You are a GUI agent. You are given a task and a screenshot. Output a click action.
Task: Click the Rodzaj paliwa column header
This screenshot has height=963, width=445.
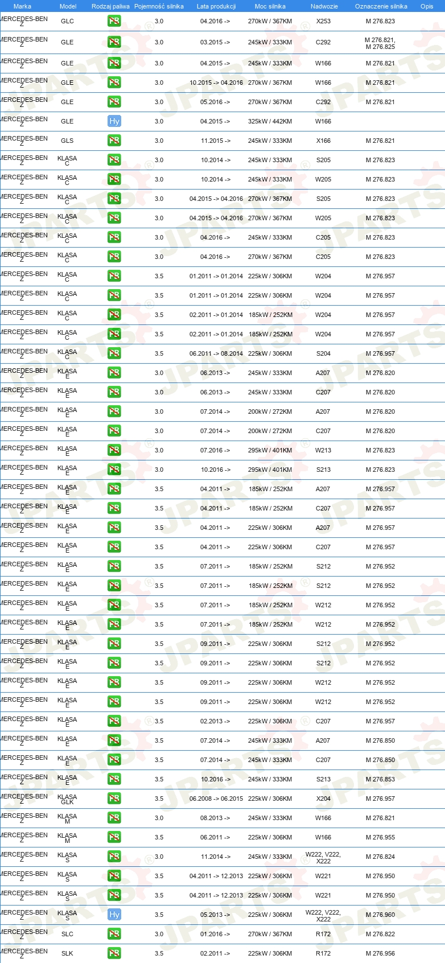tap(110, 6)
